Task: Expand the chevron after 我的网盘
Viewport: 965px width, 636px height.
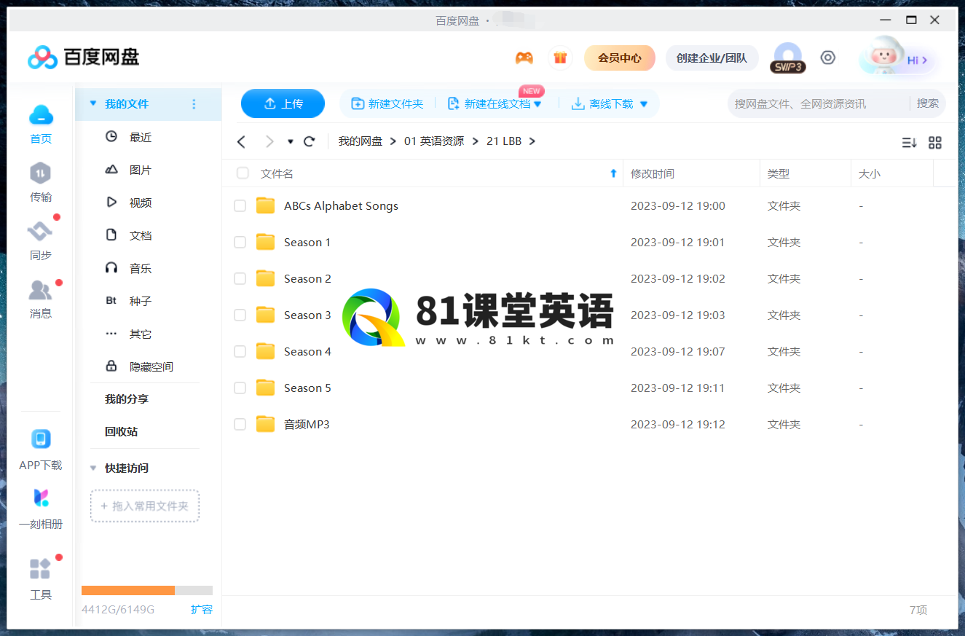Action: coord(393,141)
